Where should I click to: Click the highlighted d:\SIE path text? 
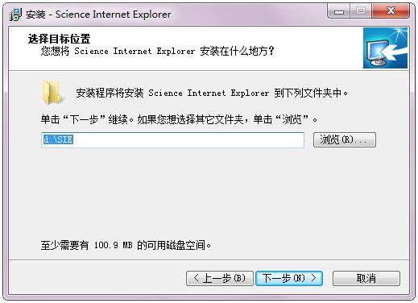pyautogui.click(x=58, y=139)
